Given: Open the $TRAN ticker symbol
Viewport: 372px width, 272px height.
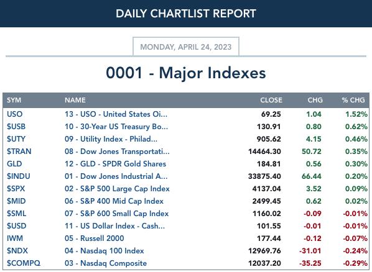Looking at the screenshot, I should 19,152.
